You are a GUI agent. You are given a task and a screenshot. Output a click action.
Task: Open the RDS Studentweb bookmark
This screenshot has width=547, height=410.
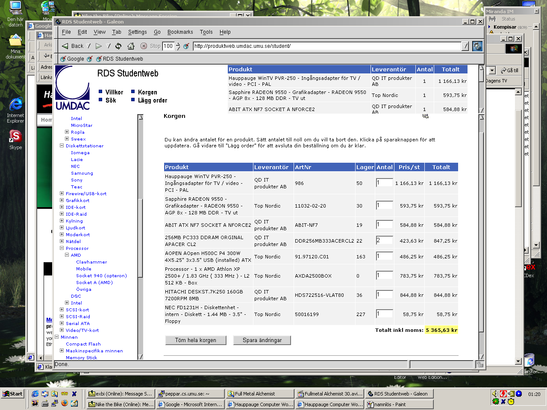120,59
